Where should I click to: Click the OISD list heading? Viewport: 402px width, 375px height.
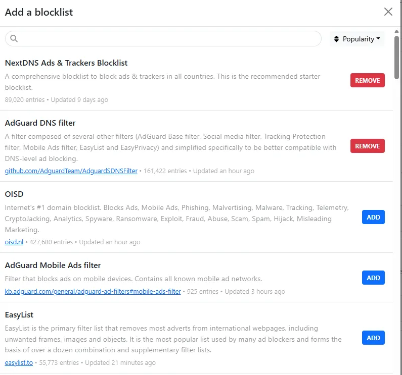click(14, 194)
